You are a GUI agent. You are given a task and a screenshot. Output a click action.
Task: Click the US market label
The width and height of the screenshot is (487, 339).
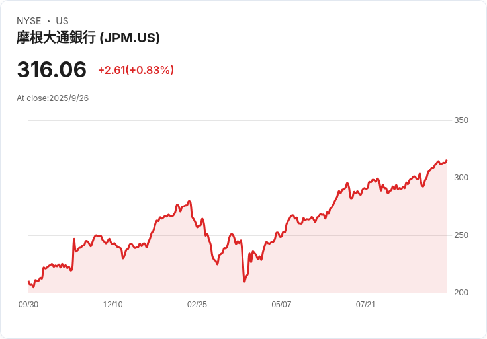62,21
